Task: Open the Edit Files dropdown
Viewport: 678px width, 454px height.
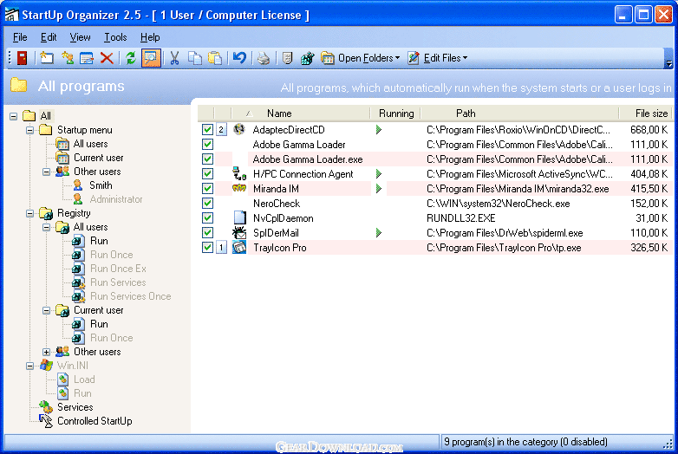Action: click(x=438, y=58)
